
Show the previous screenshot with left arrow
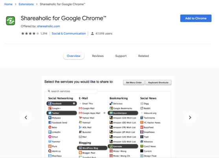tap(26, 117)
